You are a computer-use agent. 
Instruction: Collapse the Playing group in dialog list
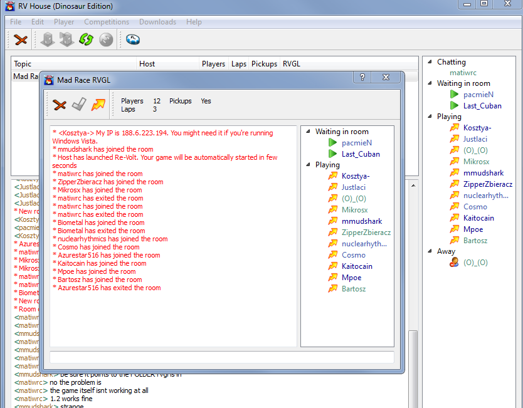tap(308, 165)
